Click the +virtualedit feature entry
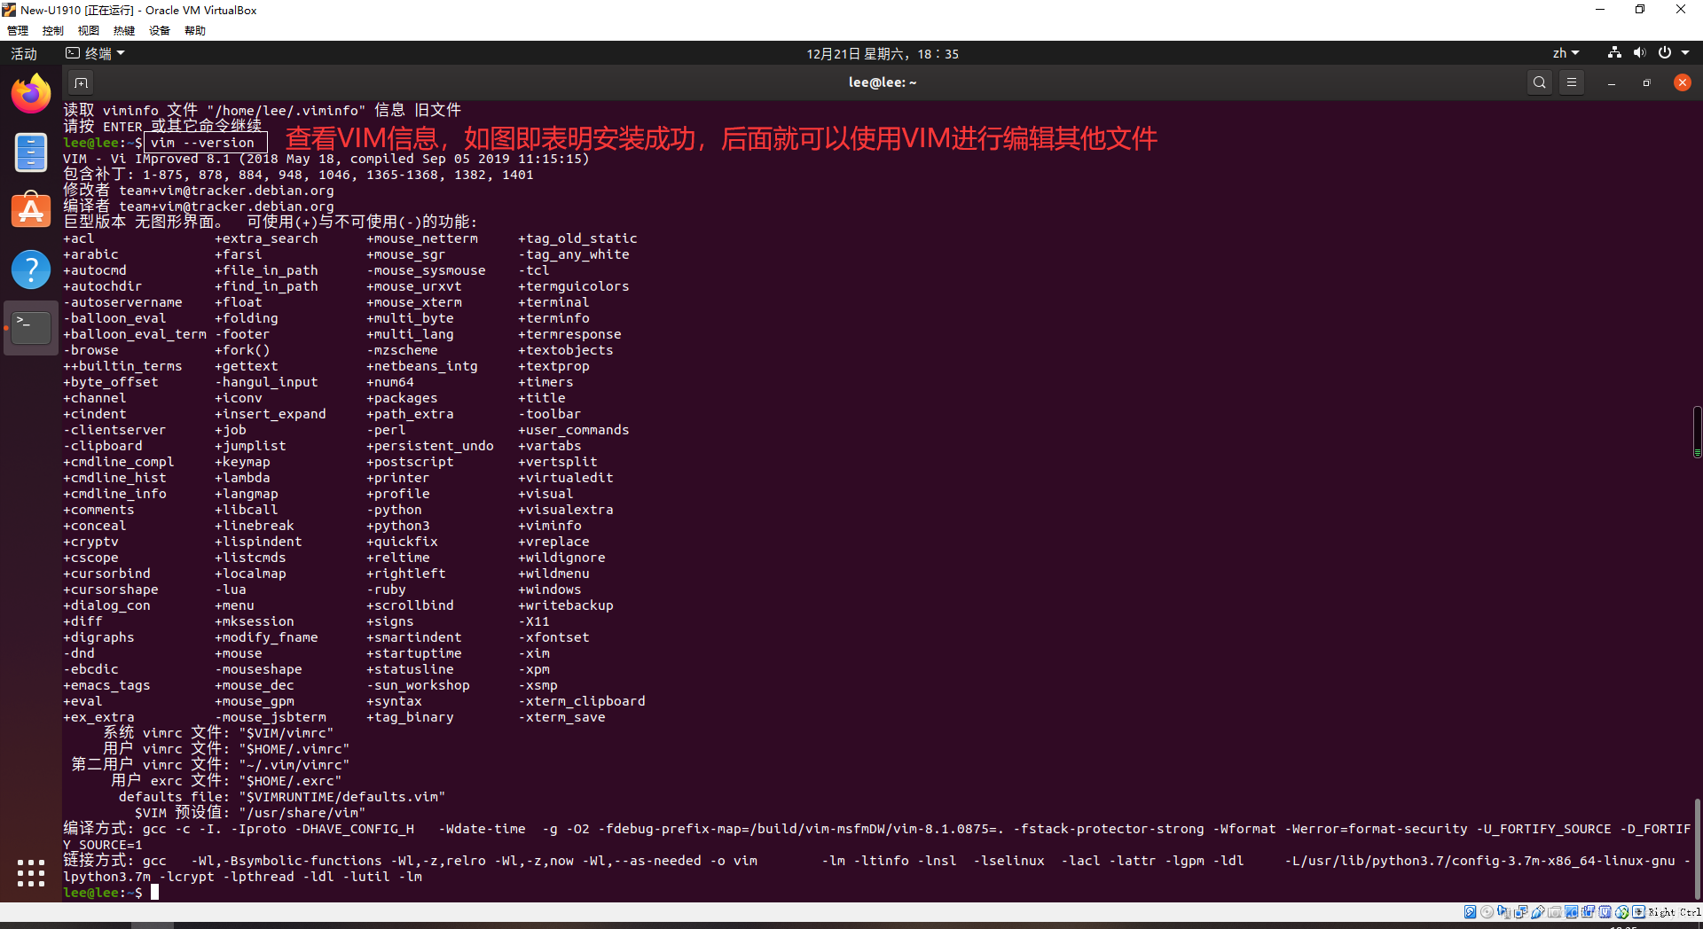The width and height of the screenshot is (1703, 929). click(x=566, y=478)
